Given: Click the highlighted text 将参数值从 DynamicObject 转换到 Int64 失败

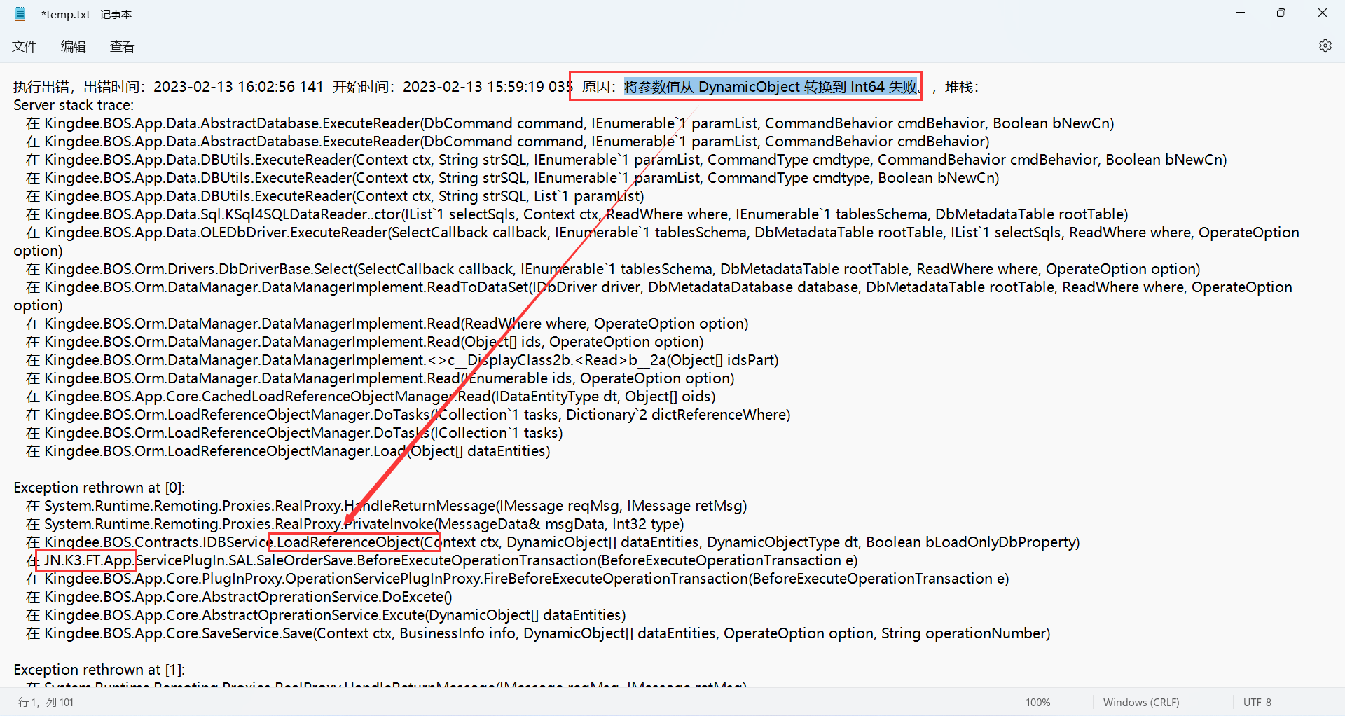Looking at the screenshot, I should click(x=771, y=87).
